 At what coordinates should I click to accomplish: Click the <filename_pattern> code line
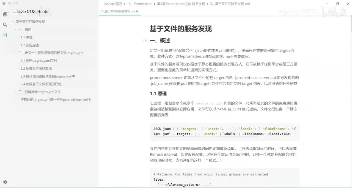click(x=184, y=185)
